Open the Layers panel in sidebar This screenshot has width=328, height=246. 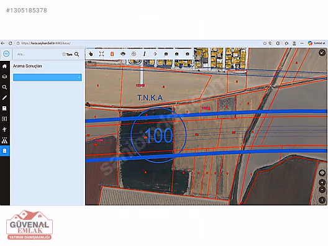(x=4, y=77)
